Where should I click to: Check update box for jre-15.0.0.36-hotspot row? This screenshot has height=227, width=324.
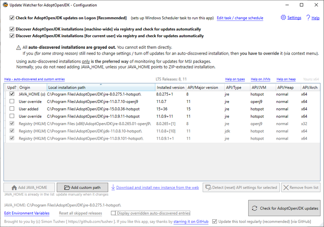pyautogui.click(x=12, y=109)
